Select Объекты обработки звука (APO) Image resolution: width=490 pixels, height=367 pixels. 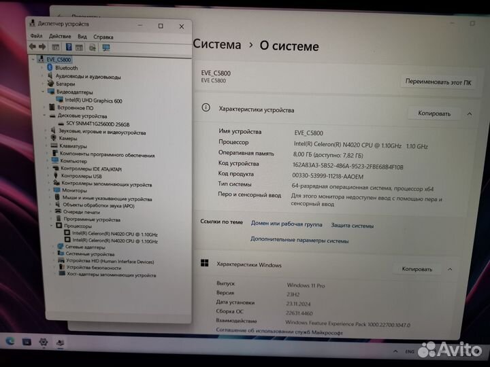[99, 205]
